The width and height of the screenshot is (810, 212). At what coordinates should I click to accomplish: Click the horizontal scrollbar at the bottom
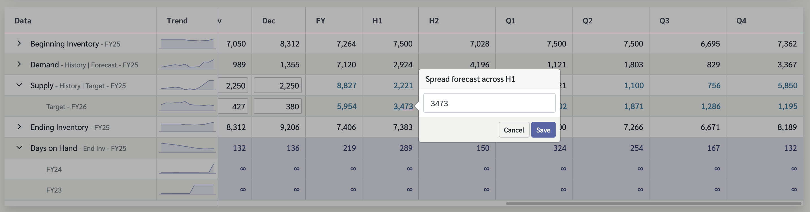click(653, 204)
